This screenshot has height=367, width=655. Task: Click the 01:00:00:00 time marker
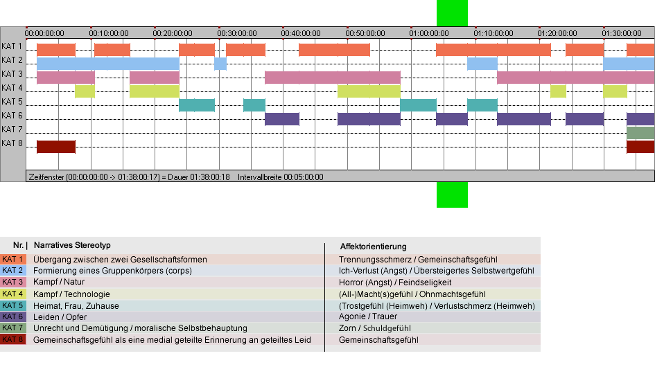(x=429, y=33)
